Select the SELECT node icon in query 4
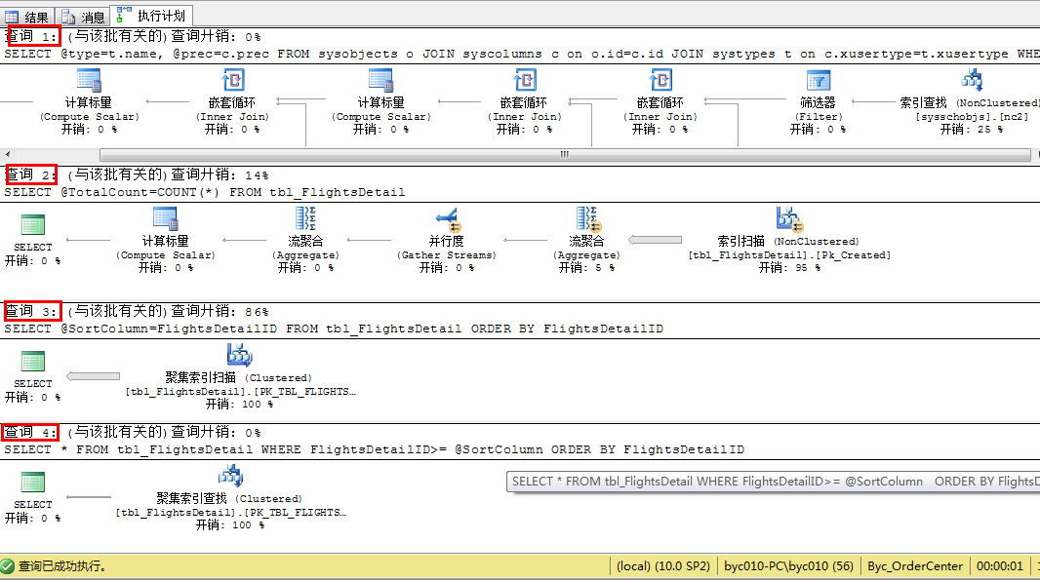The width and height of the screenshot is (1040, 581). pos(33,482)
